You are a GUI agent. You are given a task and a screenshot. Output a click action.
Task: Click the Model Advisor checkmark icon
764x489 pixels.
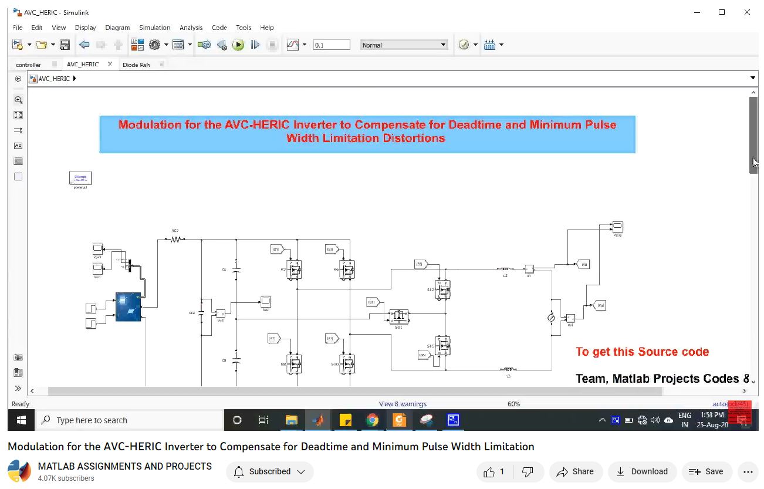click(464, 45)
